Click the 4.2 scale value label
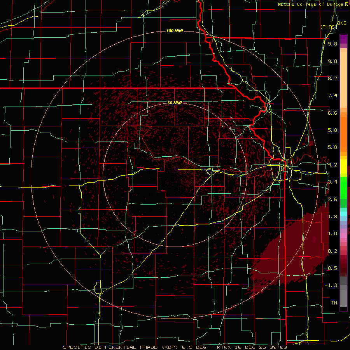Viewport: 350px width, 350px height. coord(332,165)
